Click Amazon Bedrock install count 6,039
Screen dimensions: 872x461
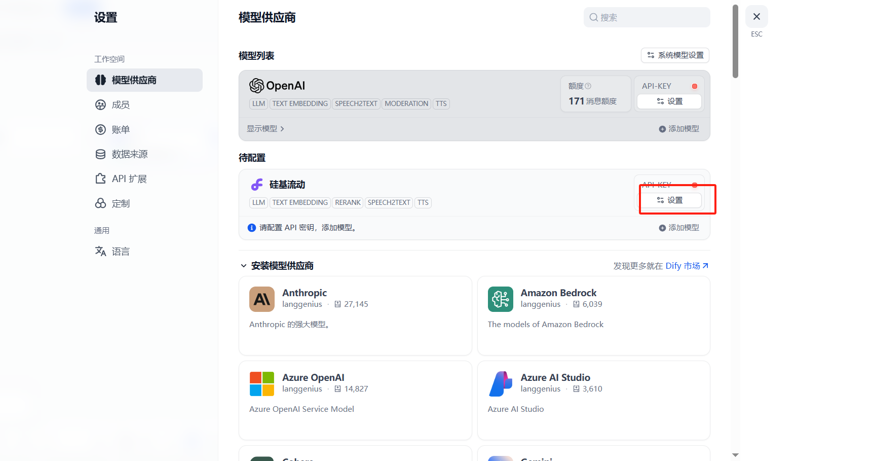(588, 304)
